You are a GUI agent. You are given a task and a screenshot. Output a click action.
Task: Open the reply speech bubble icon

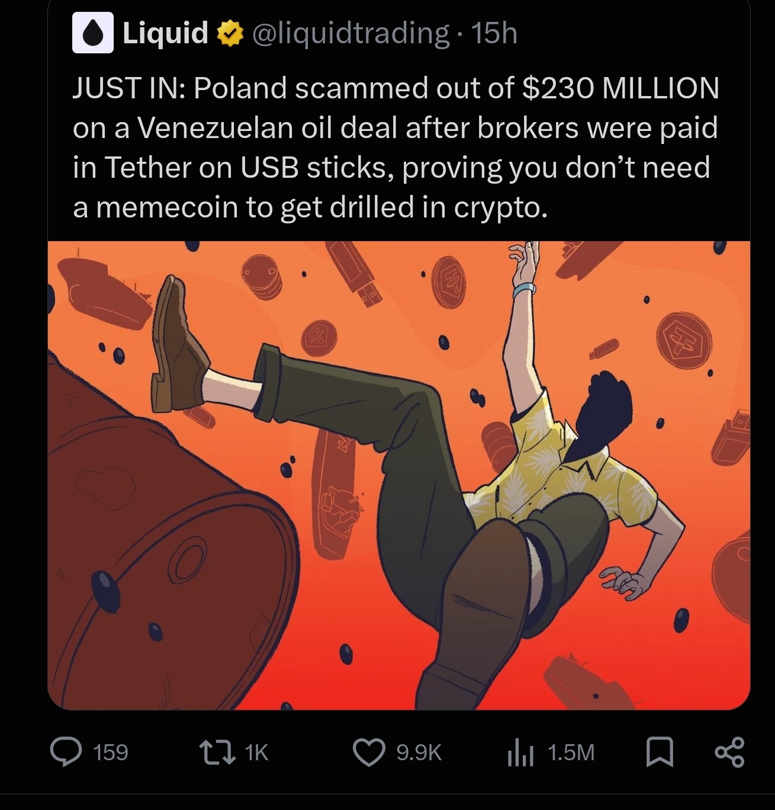66,752
